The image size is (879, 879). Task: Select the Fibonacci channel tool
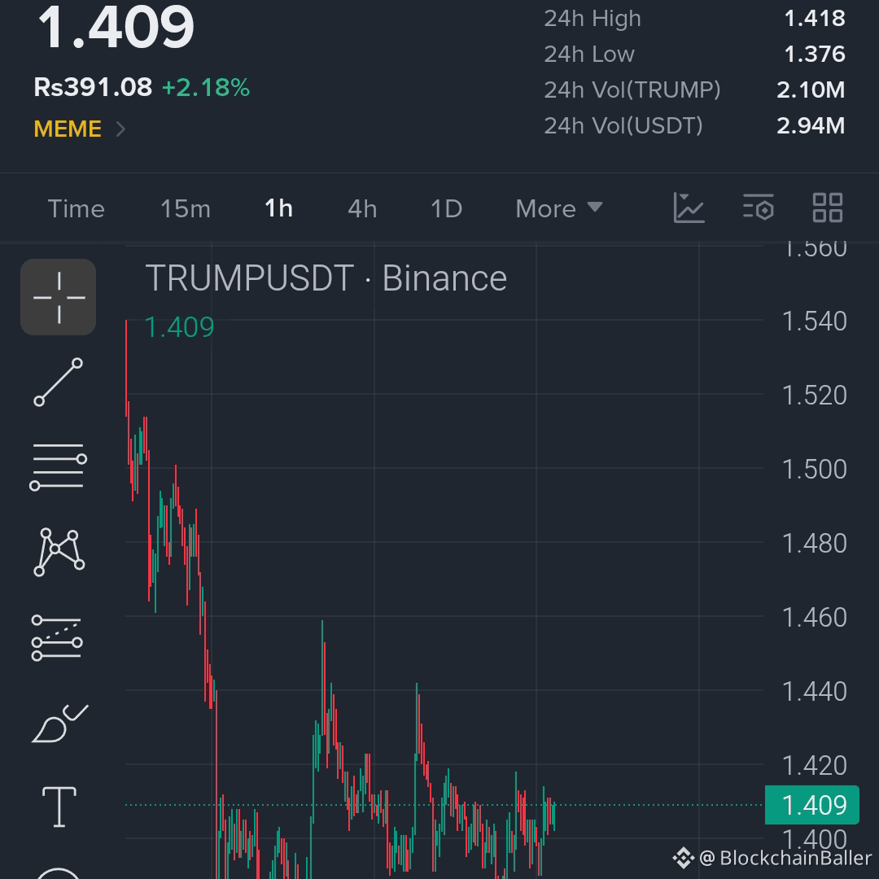point(57,638)
